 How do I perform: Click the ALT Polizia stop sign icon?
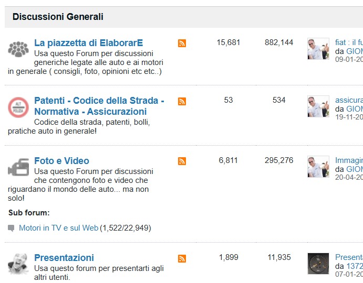(x=18, y=107)
